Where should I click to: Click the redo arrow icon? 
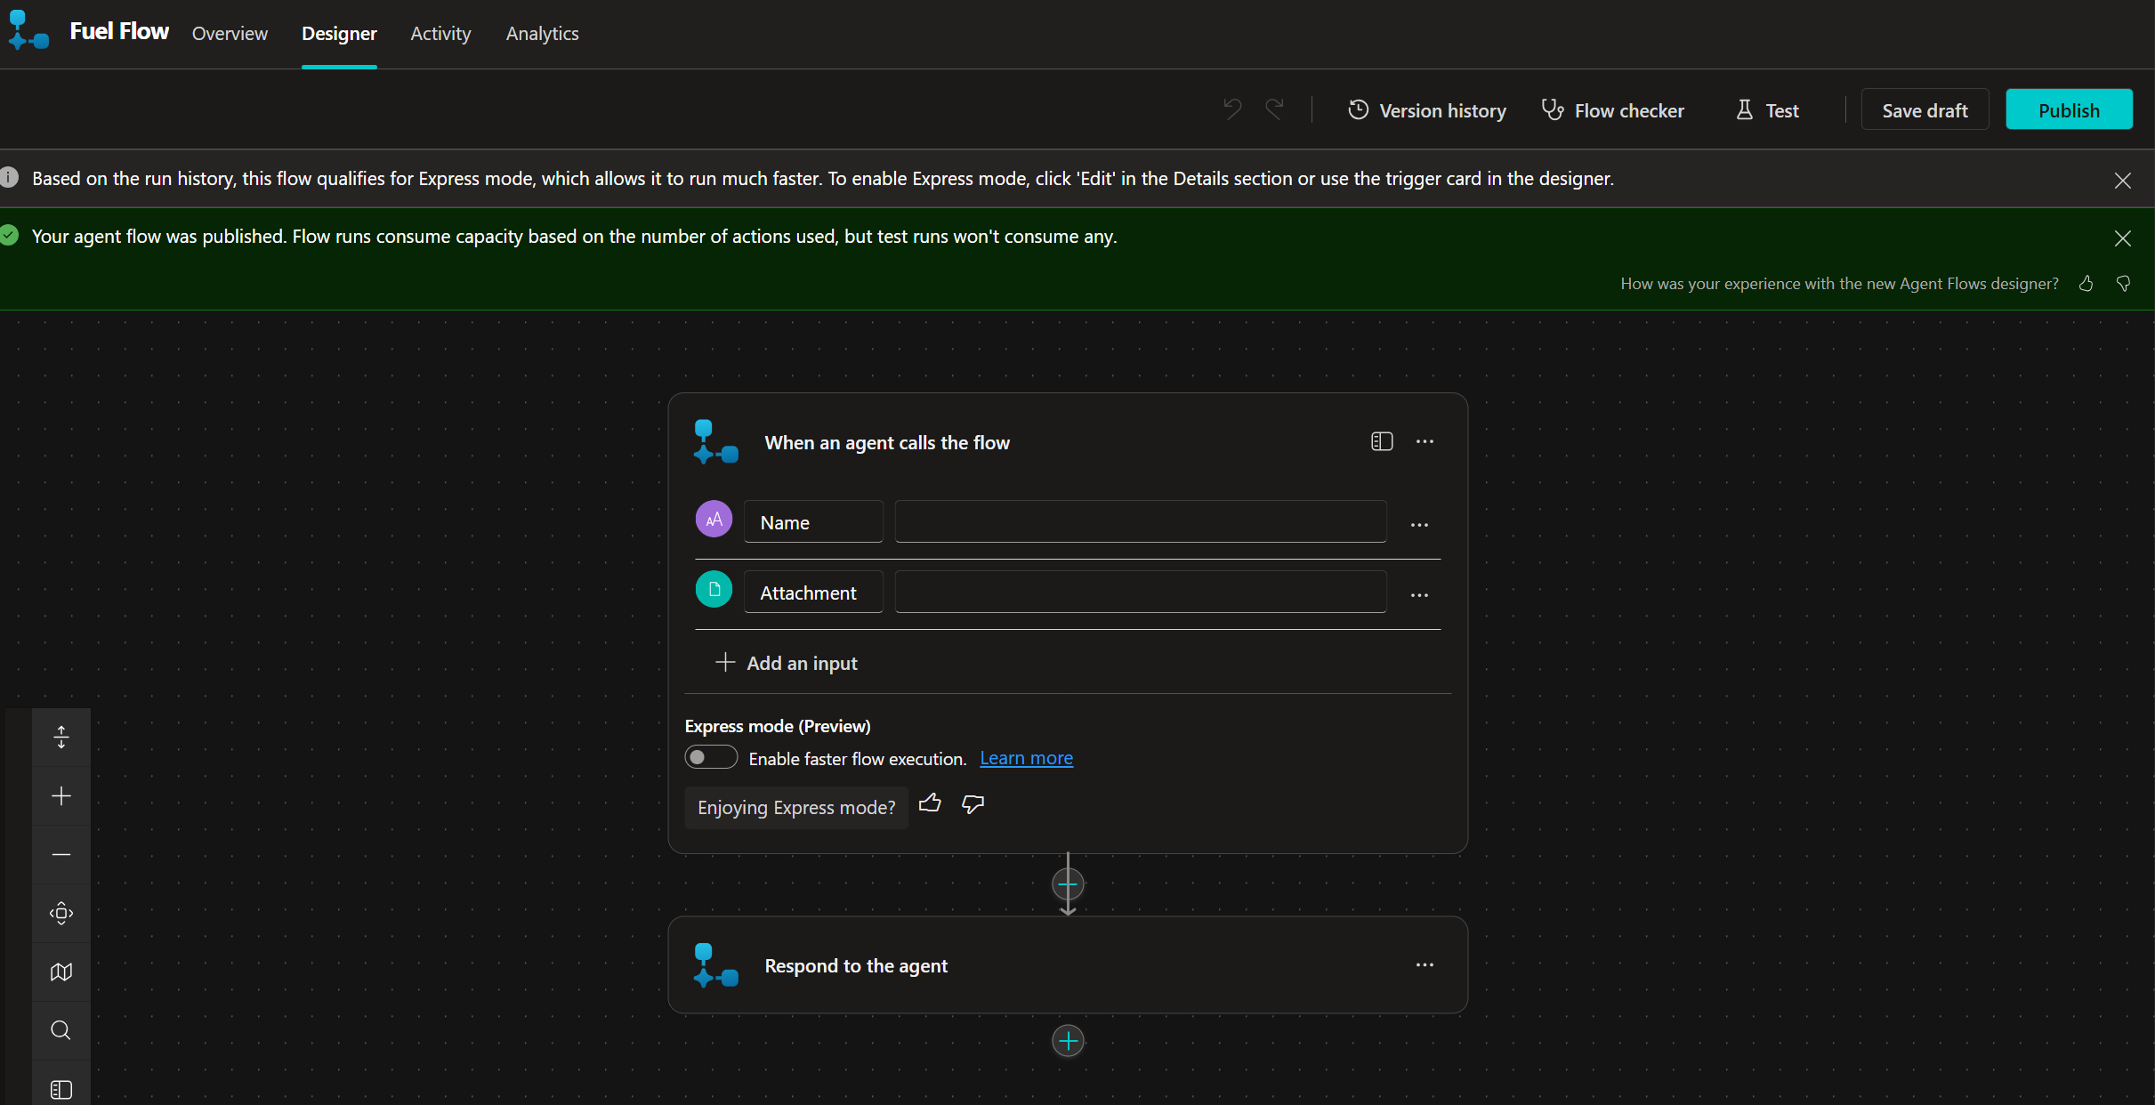tap(1275, 109)
